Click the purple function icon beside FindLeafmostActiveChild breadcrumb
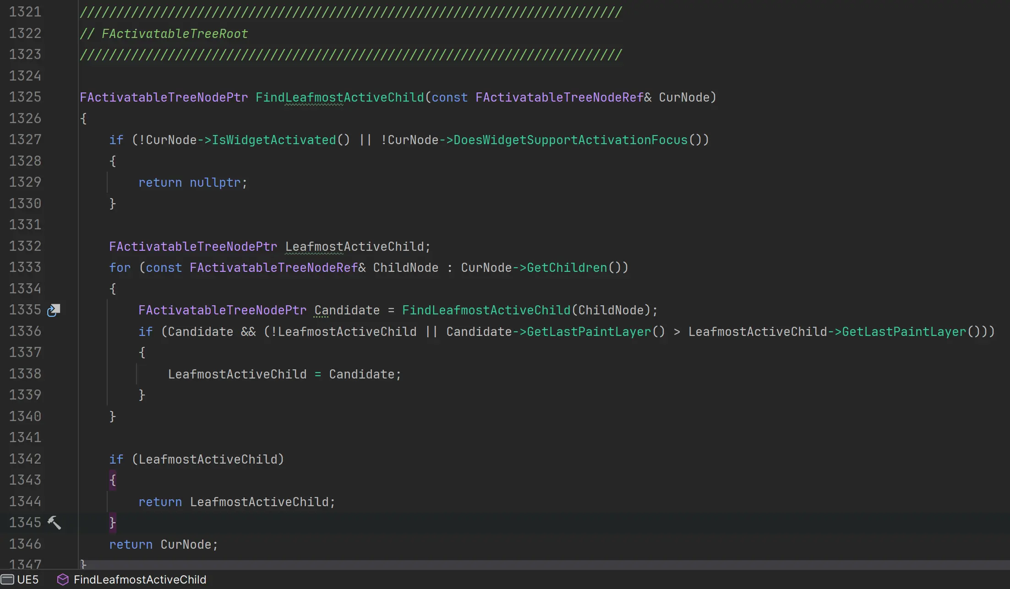 point(63,579)
